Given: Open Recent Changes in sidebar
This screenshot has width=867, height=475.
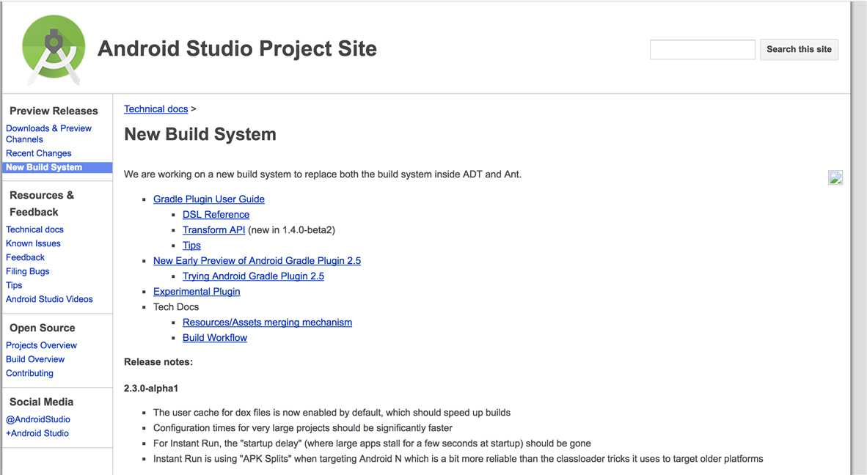Looking at the screenshot, I should click(x=39, y=153).
